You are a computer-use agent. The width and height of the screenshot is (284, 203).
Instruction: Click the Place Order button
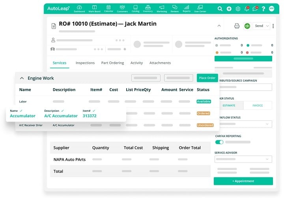(207, 78)
